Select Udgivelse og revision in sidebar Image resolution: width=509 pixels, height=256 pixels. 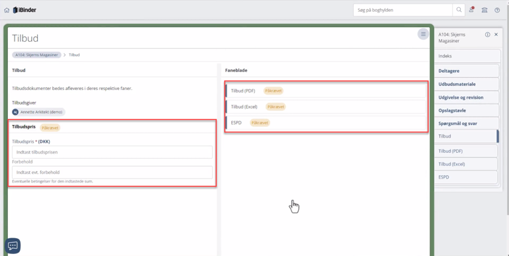coord(467,97)
